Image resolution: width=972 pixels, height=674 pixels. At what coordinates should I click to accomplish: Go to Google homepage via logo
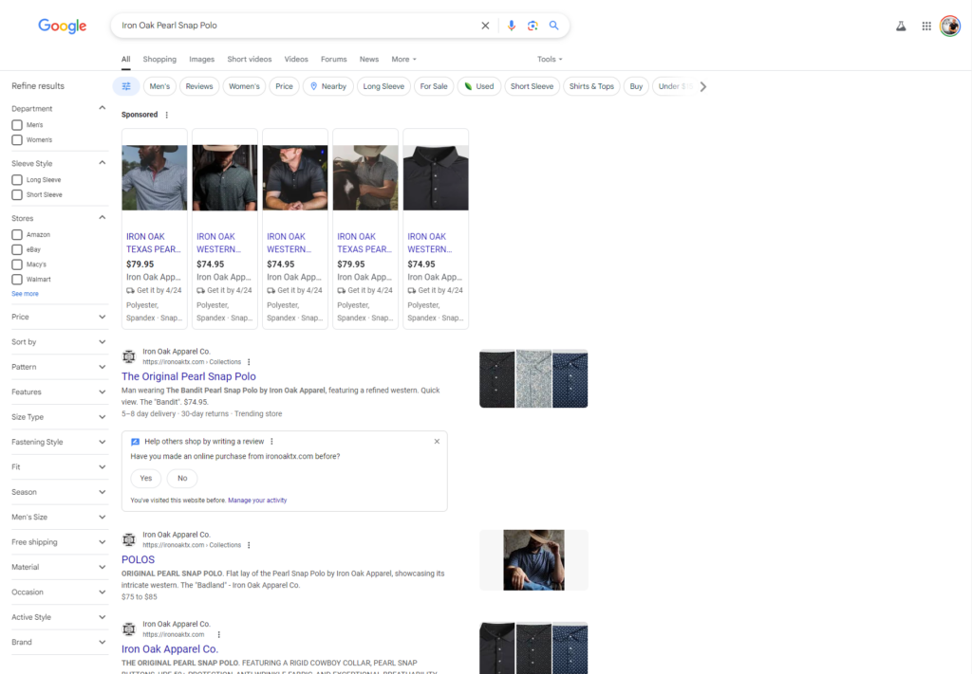click(62, 26)
